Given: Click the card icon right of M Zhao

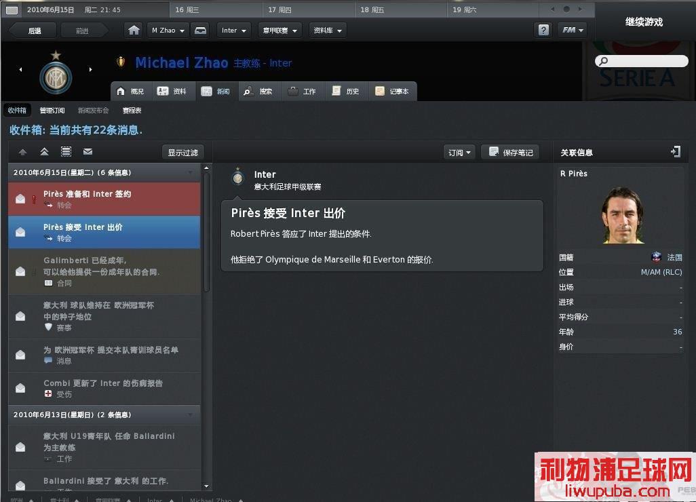Looking at the screenshot, I should [x=201, y=30].
